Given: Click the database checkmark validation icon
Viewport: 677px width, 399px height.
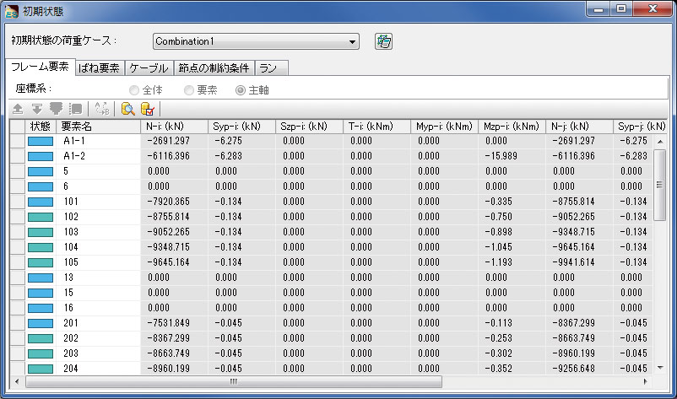Looking at the screenshot, I should click(148, 109).
